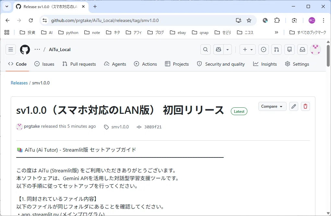Show more bookmarks with double chevron
Viewport: 331px width, 216px height.
tap(276, 32)
